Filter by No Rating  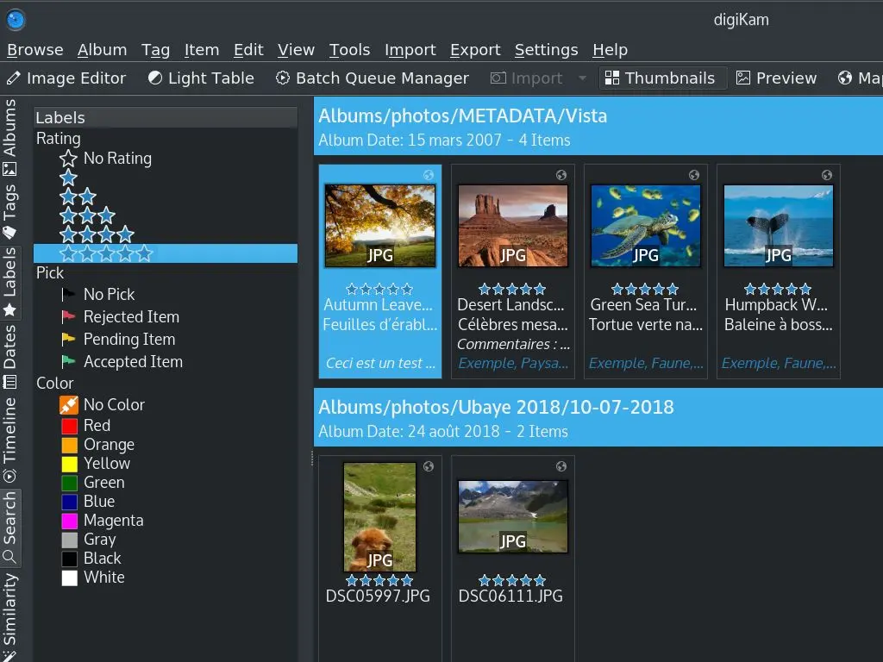[x=116, y=158]
